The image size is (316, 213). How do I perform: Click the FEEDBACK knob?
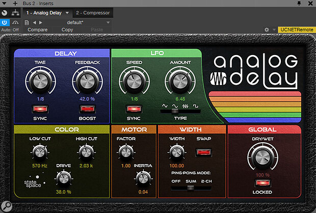(x=88, y=81)
